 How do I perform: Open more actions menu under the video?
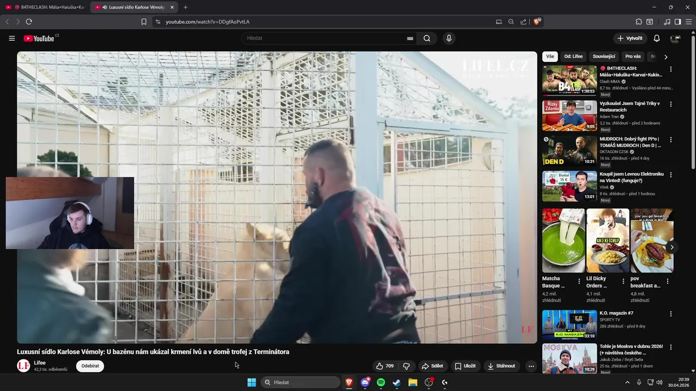[531, 366]
